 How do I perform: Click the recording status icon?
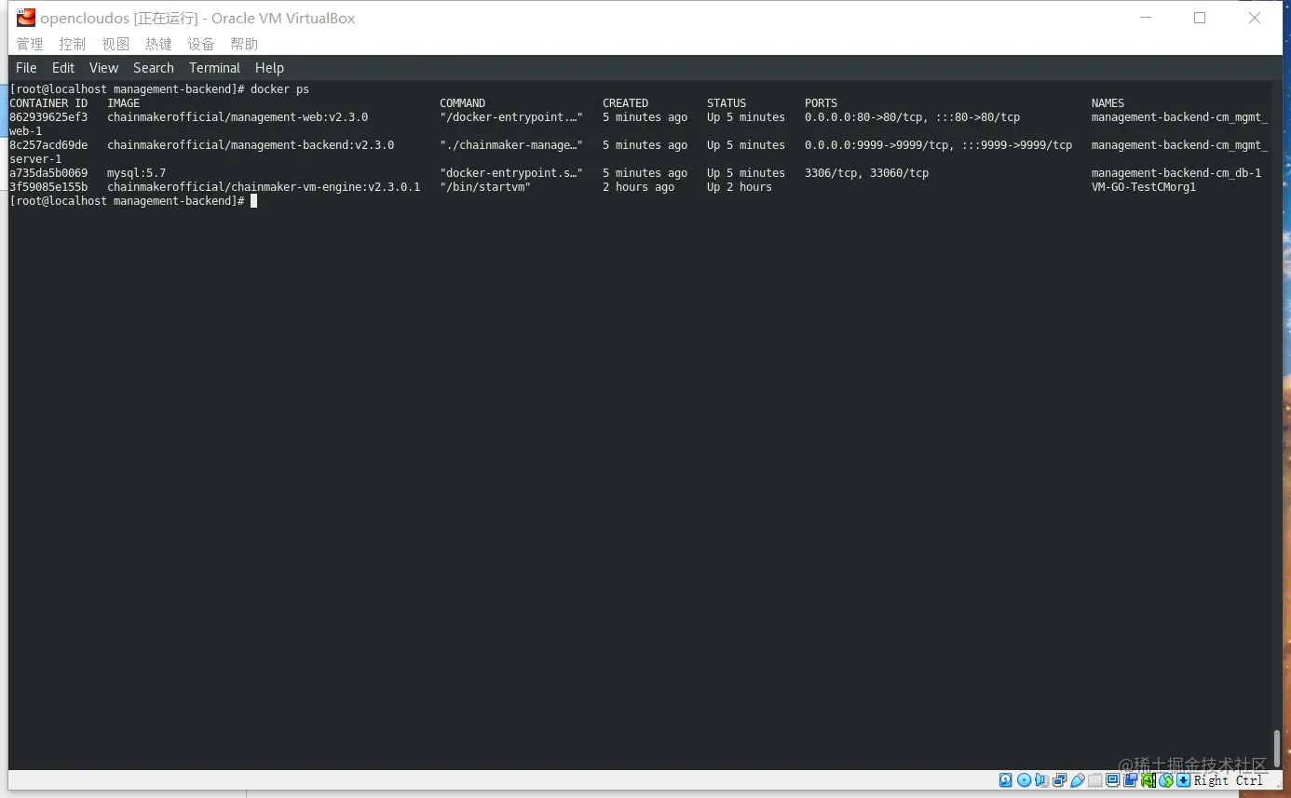click(x=1131, y=780)
